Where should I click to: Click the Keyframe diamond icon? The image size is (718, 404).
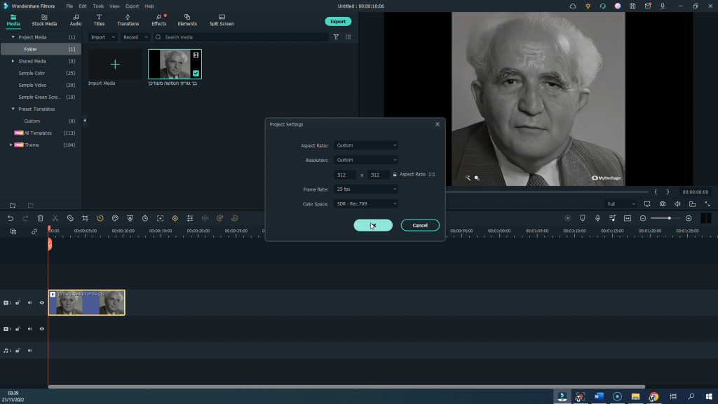point(175,219)
